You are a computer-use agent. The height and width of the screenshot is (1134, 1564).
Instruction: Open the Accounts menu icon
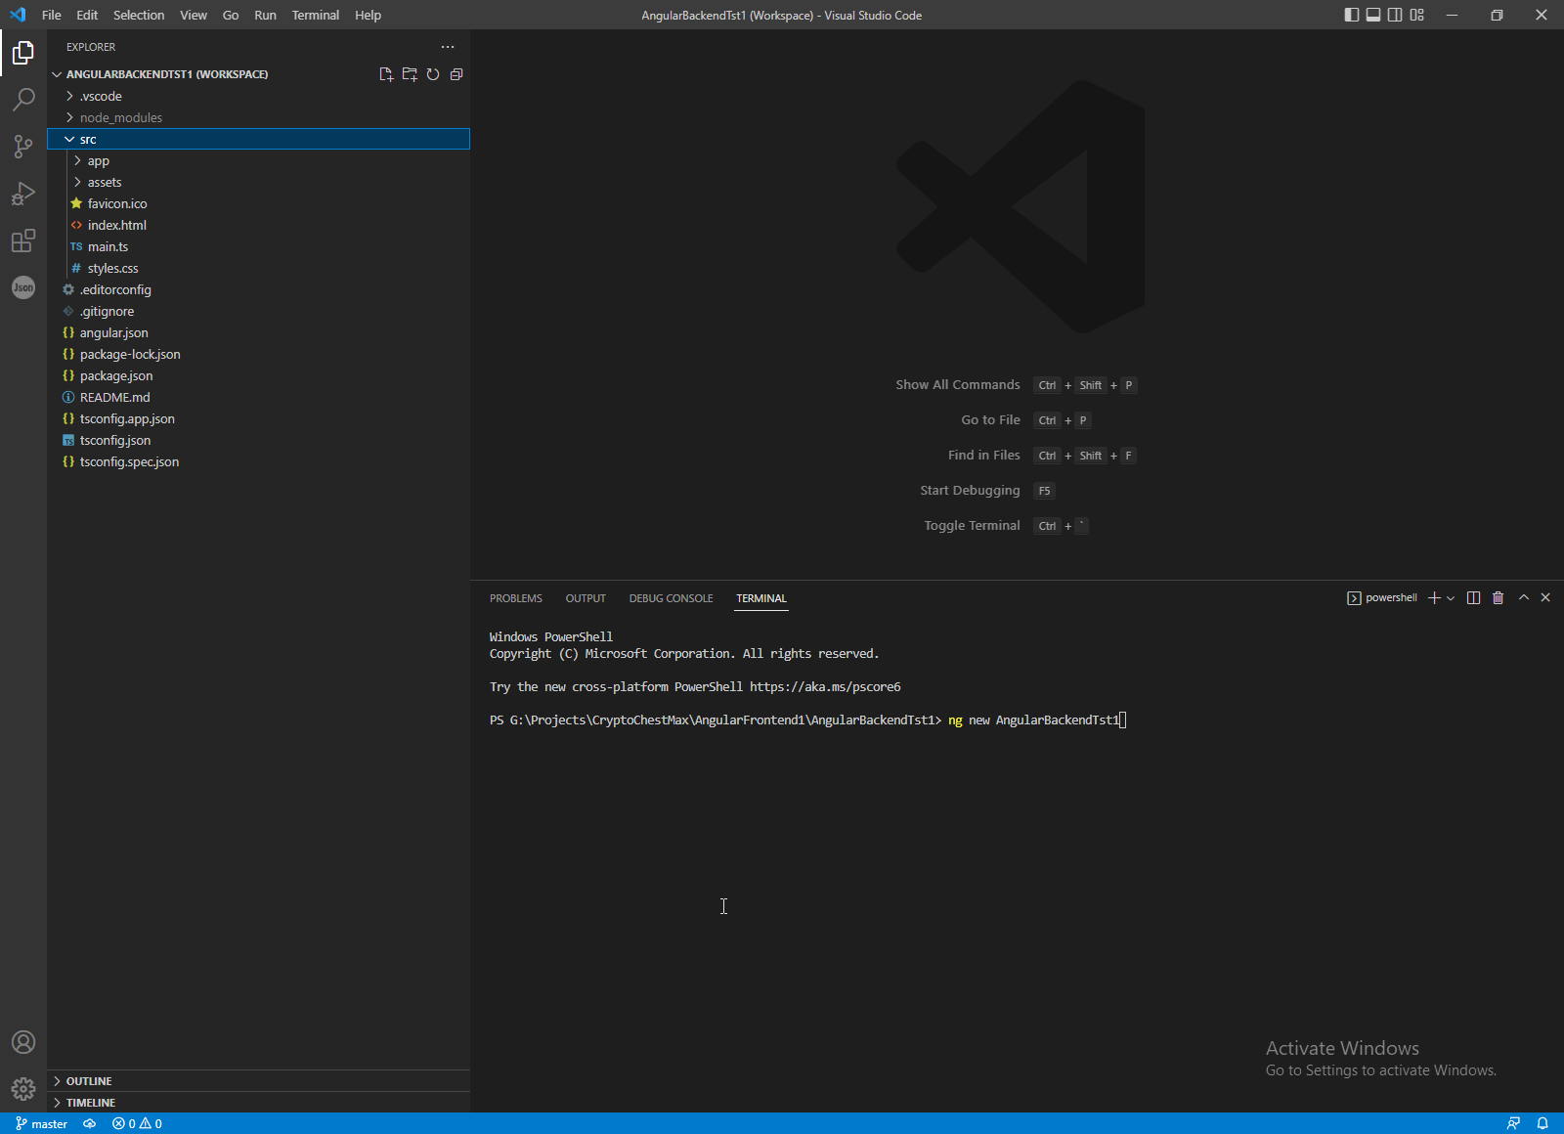click(x=23, y=1042)
